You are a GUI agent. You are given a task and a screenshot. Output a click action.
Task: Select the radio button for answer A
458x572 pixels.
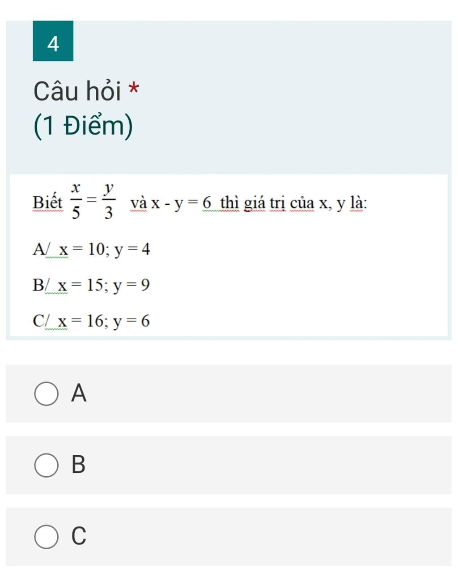coord(46,394)
